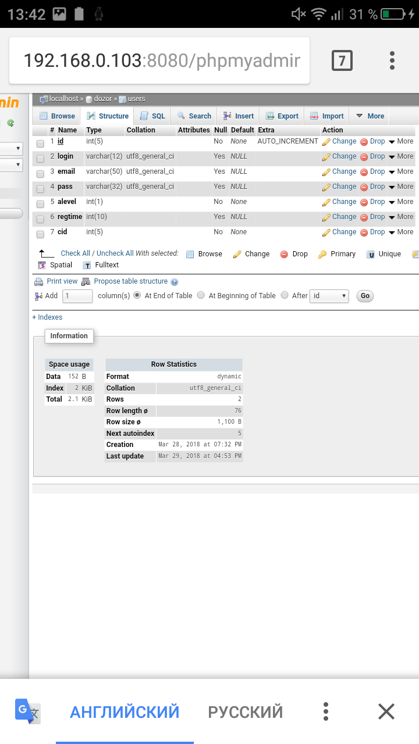Viewport: 419px width, 744px height.
Task: Click the Propose table structure help icon
Action: pos(174,282)
